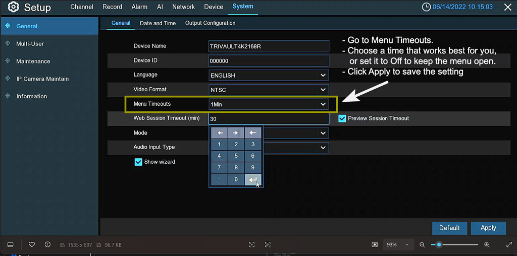Viewport: 517px width, 256px height.
Task: Toggle the filmstrip icon in the viewer bar
Action: pyautogui.click(x=11, y=245)
